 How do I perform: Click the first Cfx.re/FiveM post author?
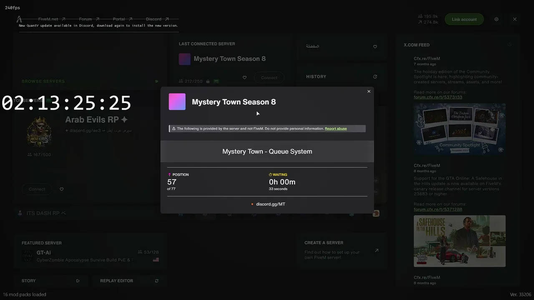tap(427, 59)
